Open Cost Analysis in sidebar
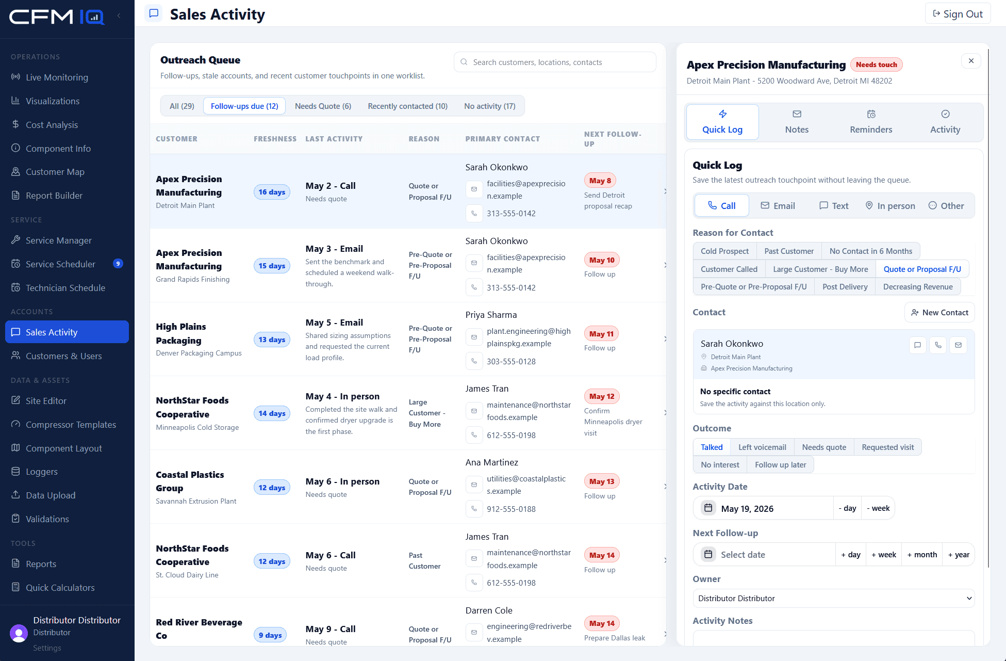This screenshot has width=1006, height=661. click(67, 124)
